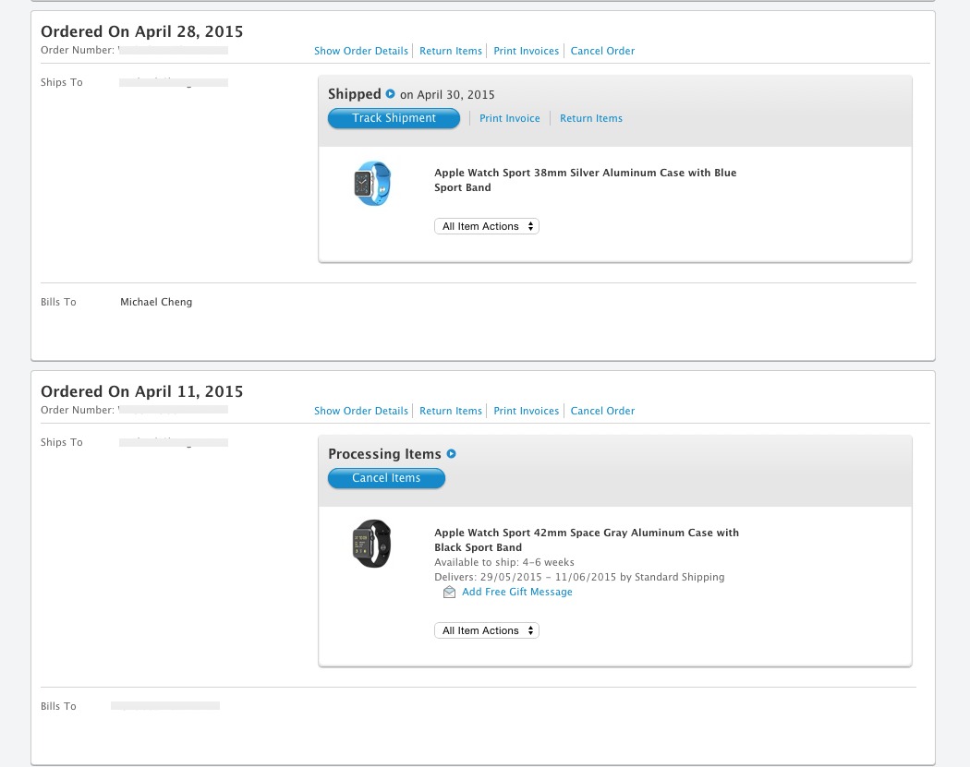Screen dimensions: 970x767
Task: Click Print Invoices for the April 28 order
Action: [x=527, y=51]
